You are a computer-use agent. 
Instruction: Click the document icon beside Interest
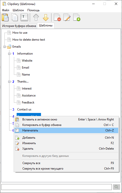pyautogui.click(x=19, y=89)
